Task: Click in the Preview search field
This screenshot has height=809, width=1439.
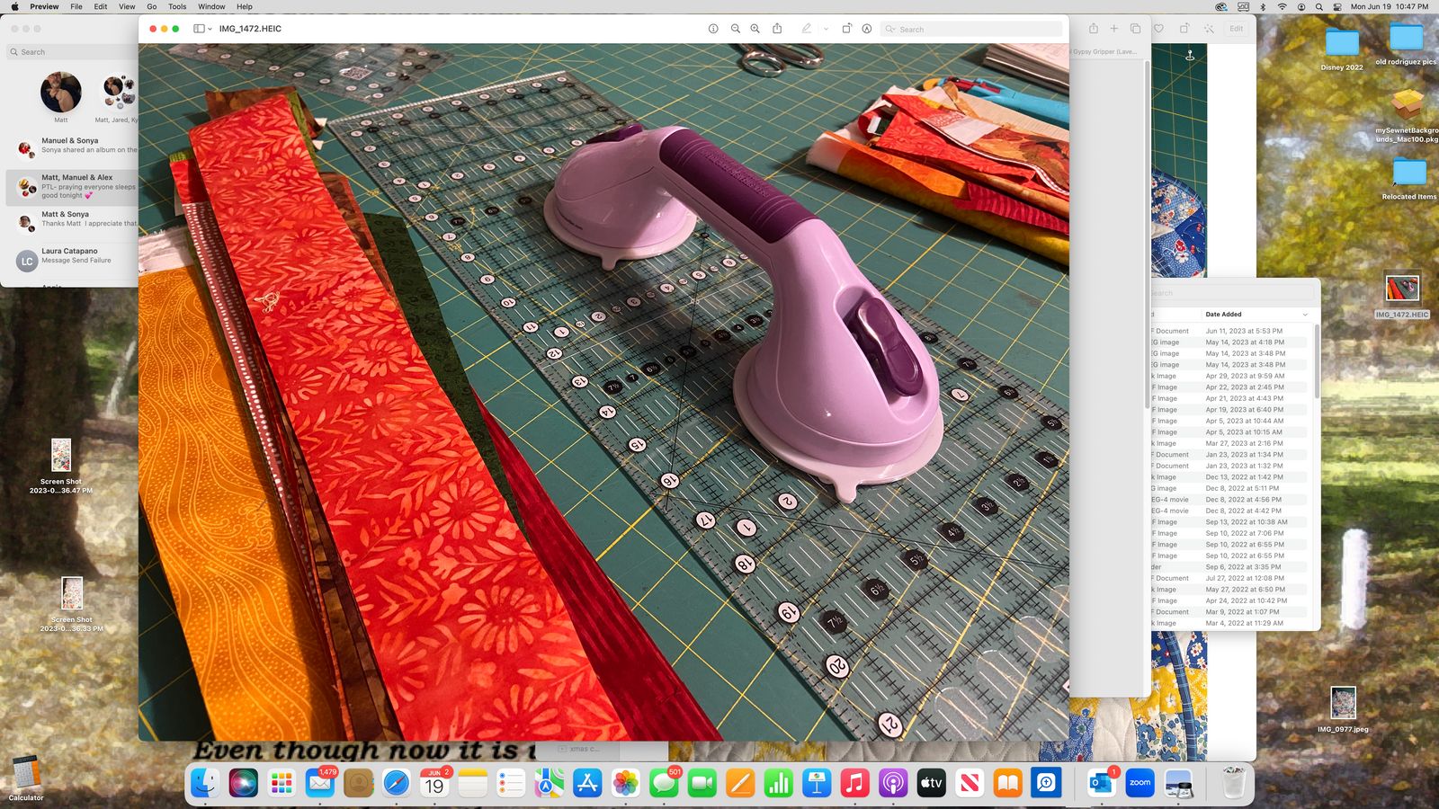Action: point(971,29)
